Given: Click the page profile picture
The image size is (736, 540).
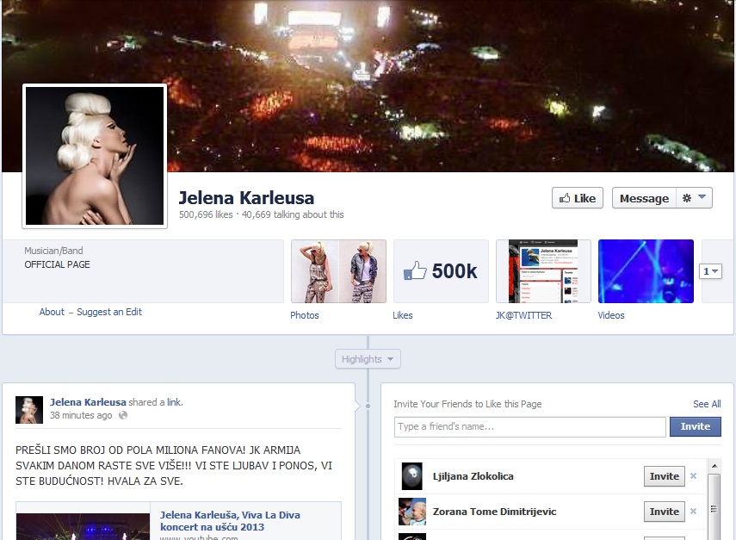Looking at the screenshot, I should (x=94, y=155).
